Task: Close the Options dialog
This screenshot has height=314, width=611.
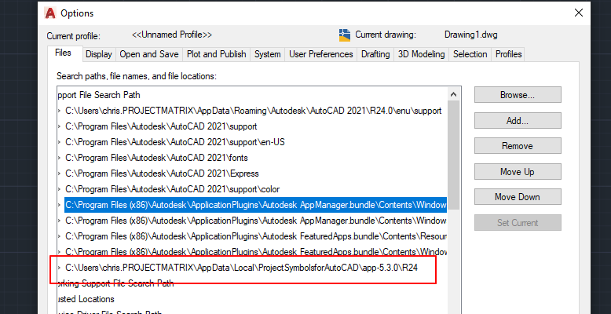Action: point(579,13)
